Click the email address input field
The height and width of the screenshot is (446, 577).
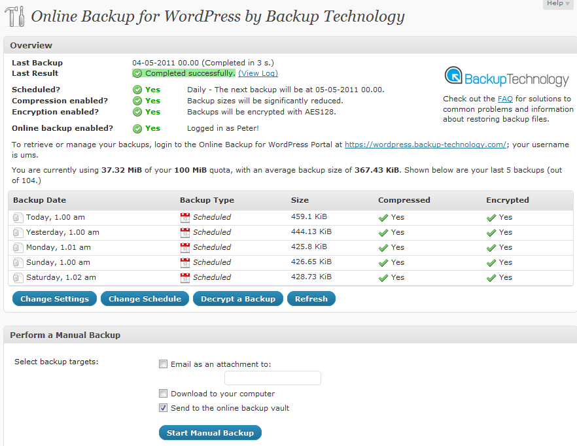(273, 378)
